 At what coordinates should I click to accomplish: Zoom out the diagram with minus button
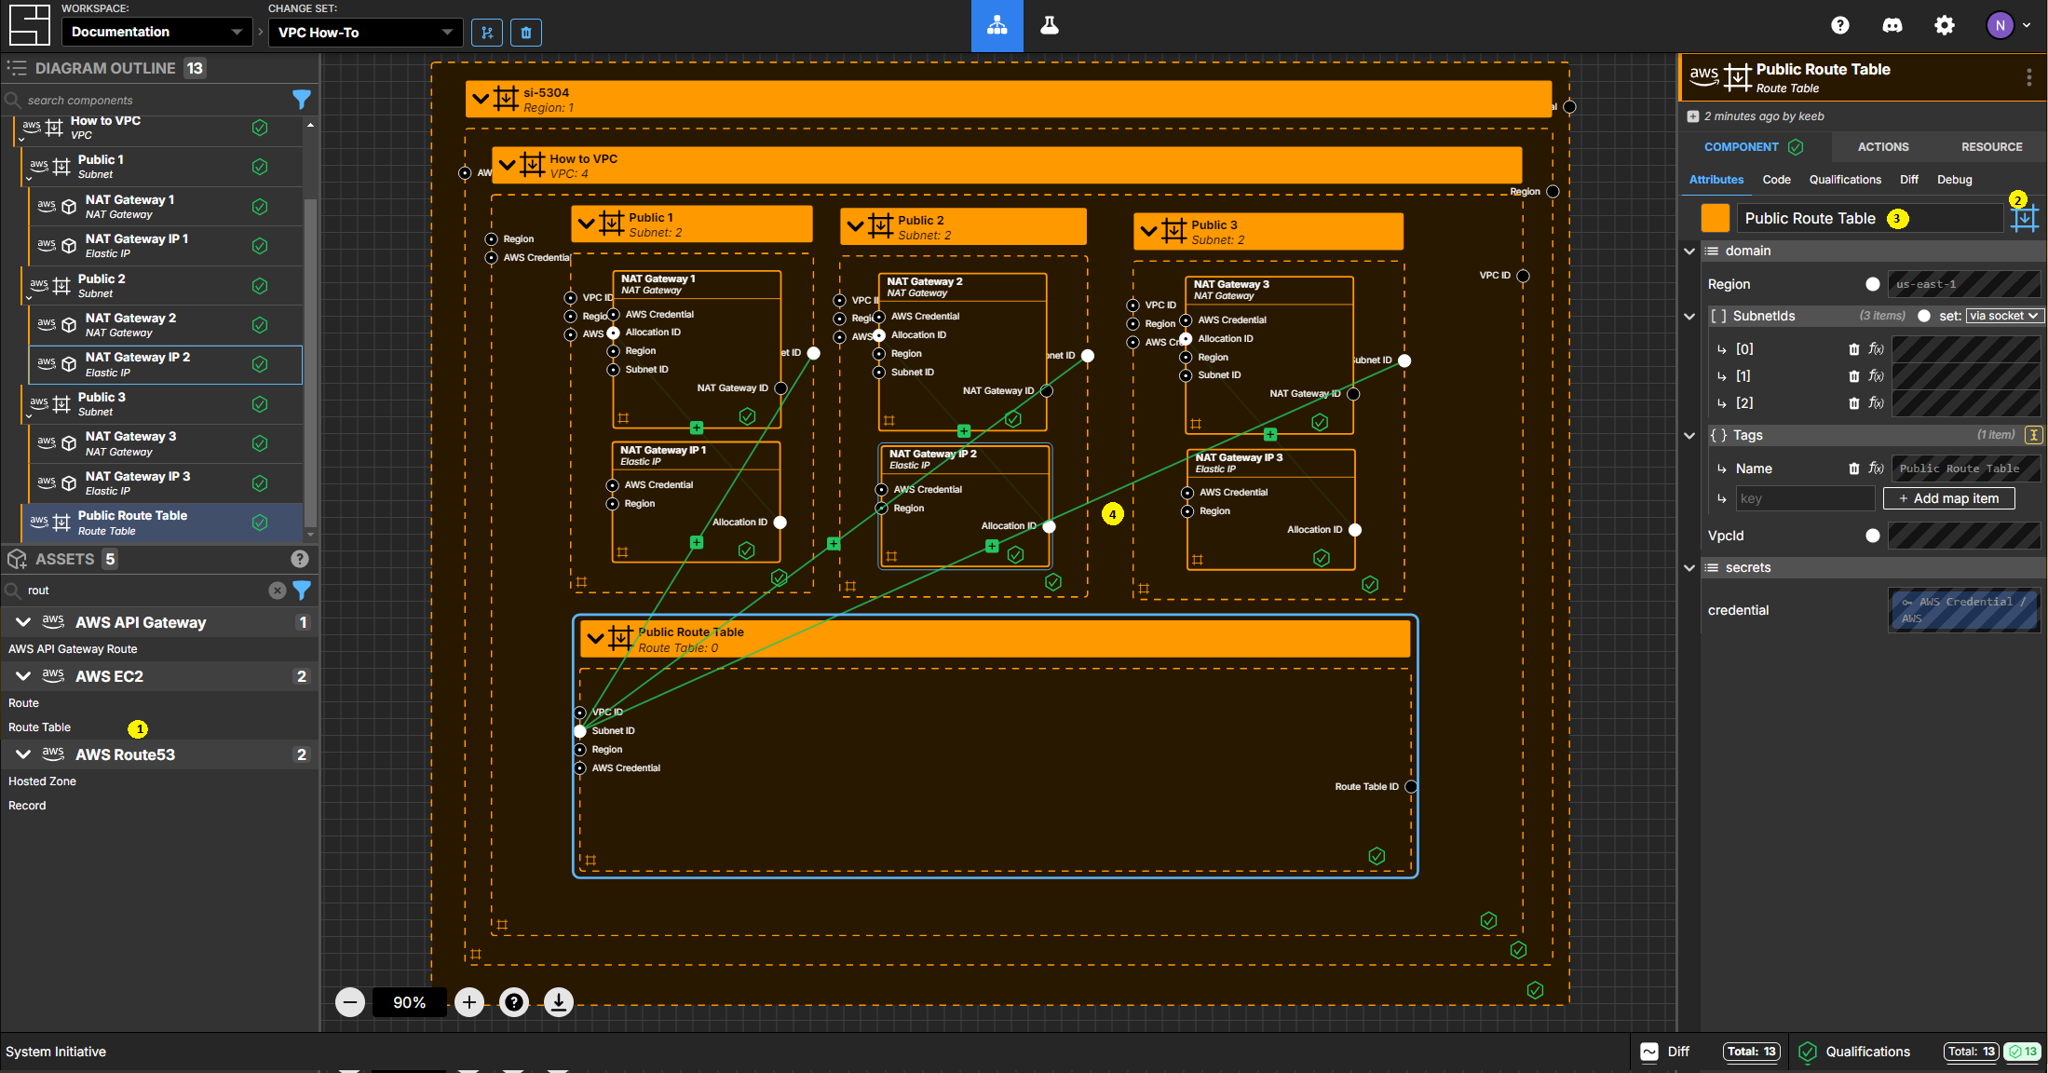(x=350, y=1002)
